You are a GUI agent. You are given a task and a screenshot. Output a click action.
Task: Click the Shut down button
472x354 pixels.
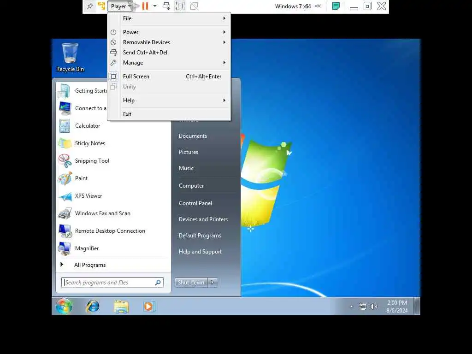[x=191, y=283]
